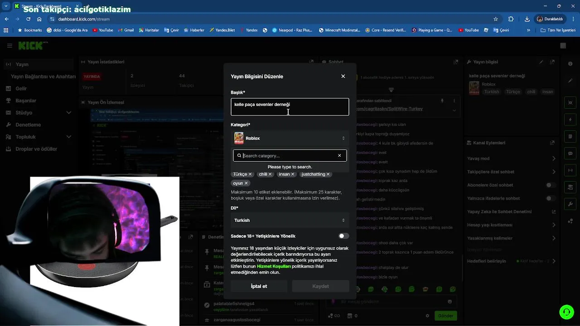Open Yapay Zeka ile Sohbet Denetimi
Image resolution: width=580 pixels, height=326 pixels.
point(512,211)
